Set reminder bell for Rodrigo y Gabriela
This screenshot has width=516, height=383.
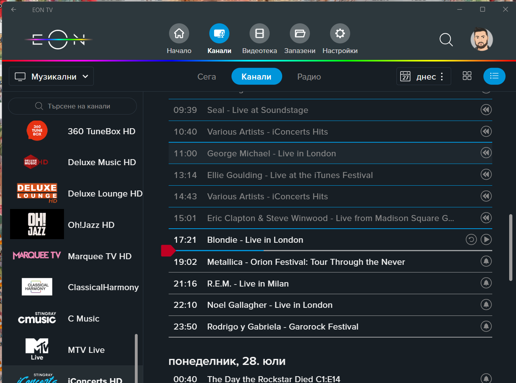click(486, 326)
